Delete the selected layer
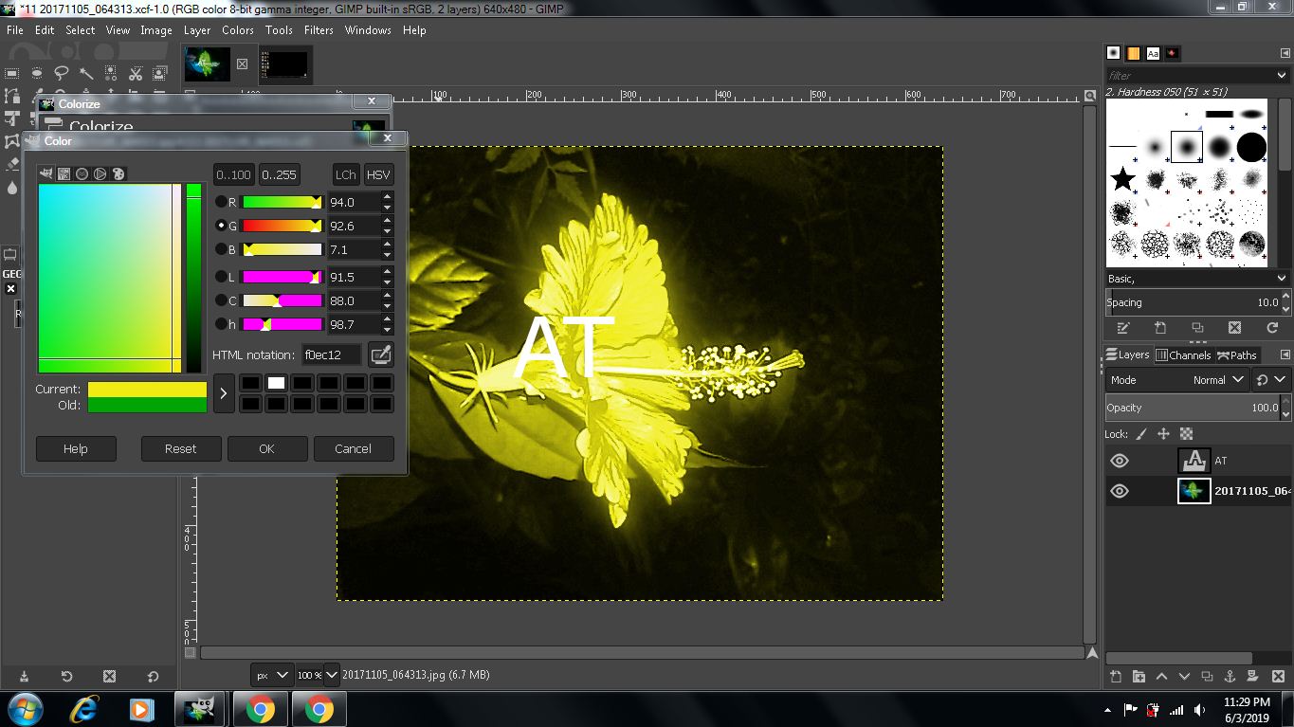The image size is (1294, 727). coord(1278,676)
